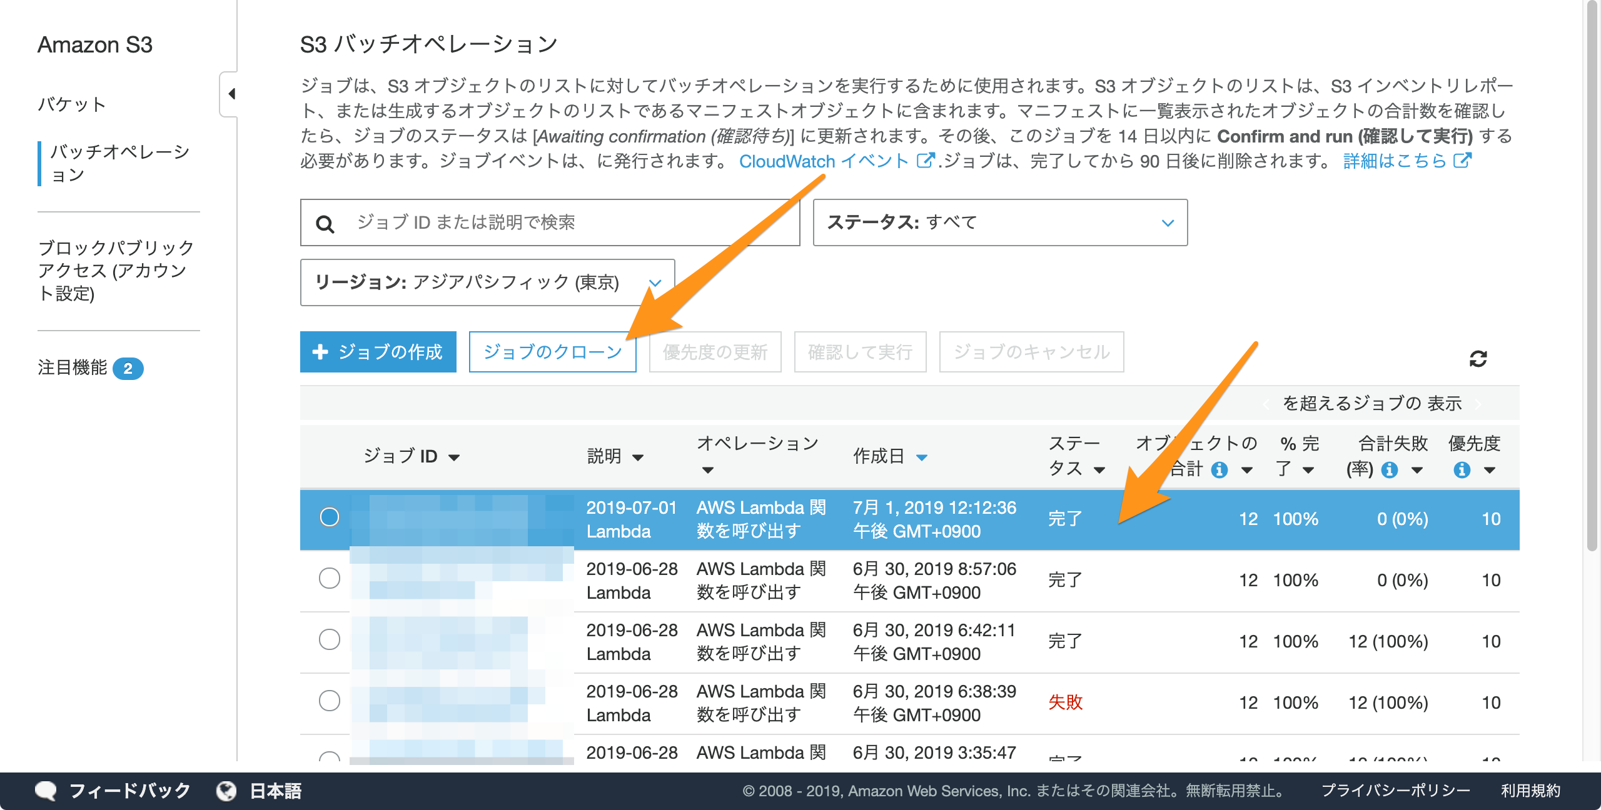This screenshot has height=810, width=1601.
Task: Click the ジョブの作成 button
Action: (378, 352)
